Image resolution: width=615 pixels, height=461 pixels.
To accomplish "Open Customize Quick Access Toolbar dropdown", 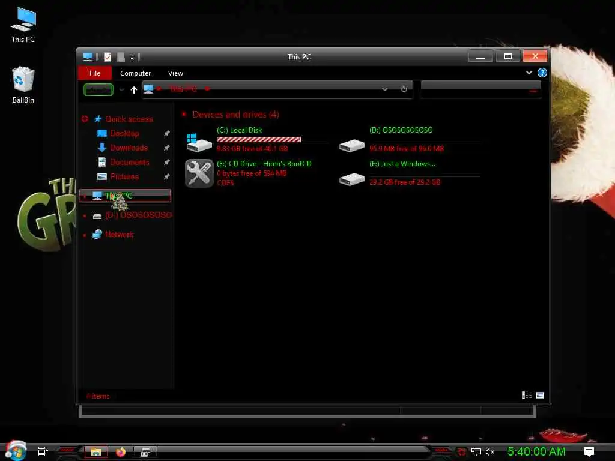I will point(132,58).
